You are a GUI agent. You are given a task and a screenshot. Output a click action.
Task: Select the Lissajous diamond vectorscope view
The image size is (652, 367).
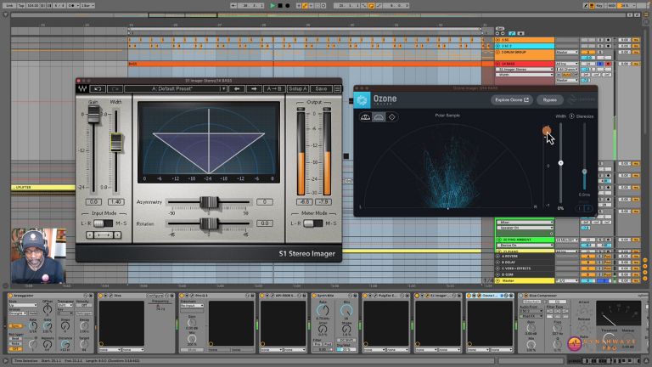click(391, 117)
